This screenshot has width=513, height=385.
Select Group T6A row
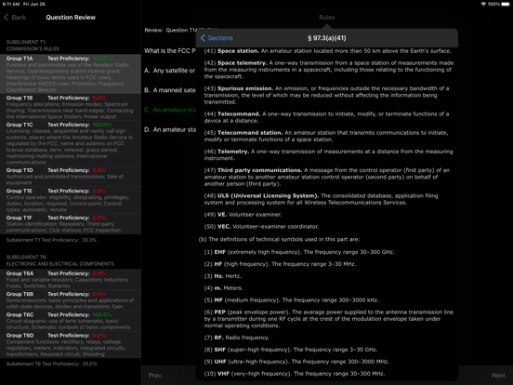(x=71, y=280)
